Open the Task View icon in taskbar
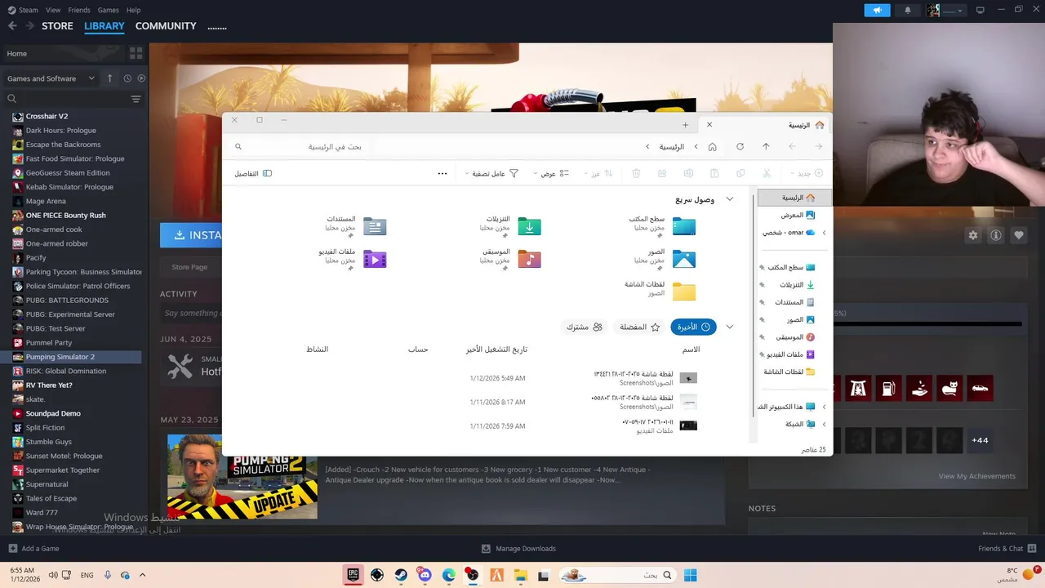 [x=543, y=574]
